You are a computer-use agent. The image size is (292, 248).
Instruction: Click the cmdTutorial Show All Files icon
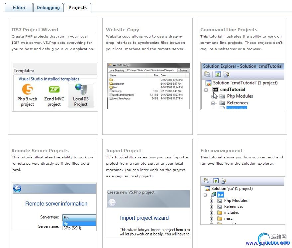coord(226,74)
